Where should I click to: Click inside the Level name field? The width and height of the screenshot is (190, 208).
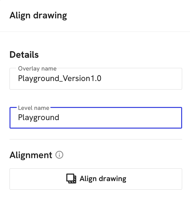coord(96,118)
